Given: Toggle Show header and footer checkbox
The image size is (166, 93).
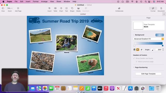Looking at the screenshot, I should tap(134, 58).
